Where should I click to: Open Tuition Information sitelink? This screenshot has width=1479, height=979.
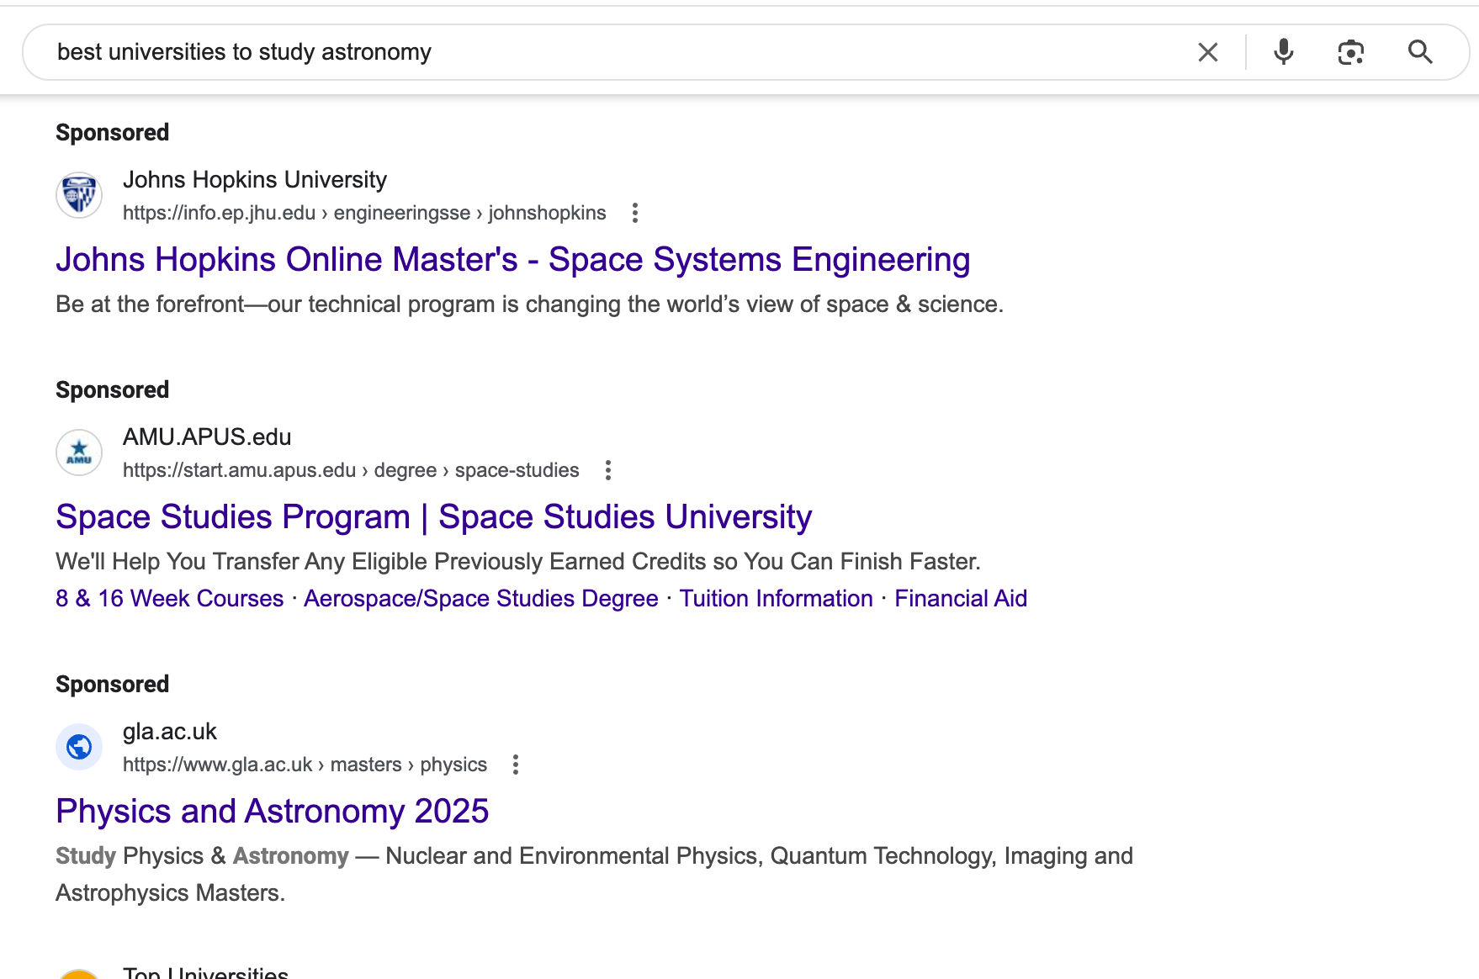coord(777,599)
